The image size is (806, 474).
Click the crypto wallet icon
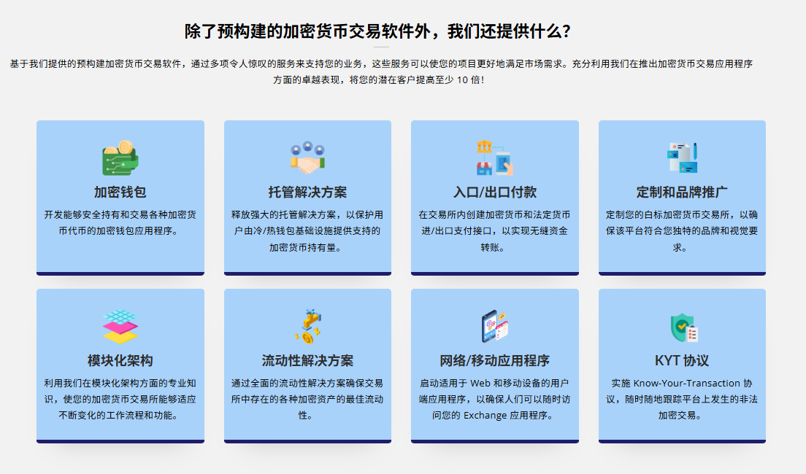coord(120,158)
